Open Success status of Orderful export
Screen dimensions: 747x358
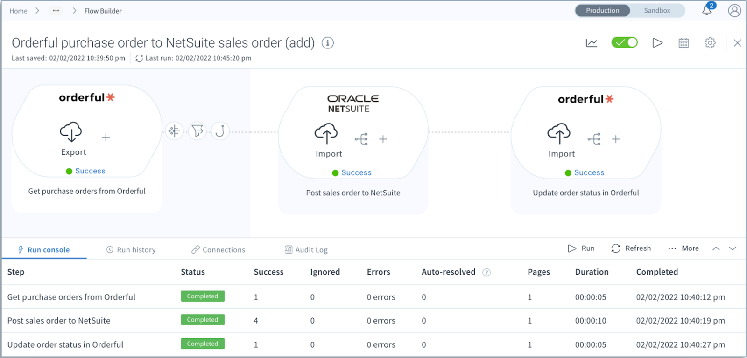(x=90, y=171)
